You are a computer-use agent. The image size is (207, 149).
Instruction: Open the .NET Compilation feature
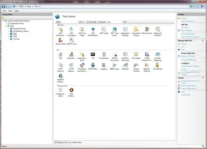(71, 32)
